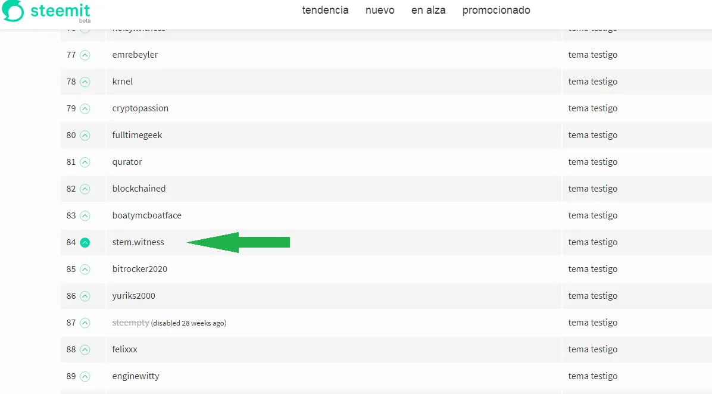Open cryptopassion profile link

point(140,108)
